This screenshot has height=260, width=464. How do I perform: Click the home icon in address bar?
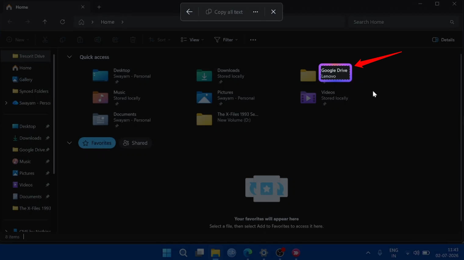(81, 22)
